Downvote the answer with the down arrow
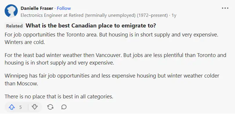235x114 pixels. click(x=35, y=107)
